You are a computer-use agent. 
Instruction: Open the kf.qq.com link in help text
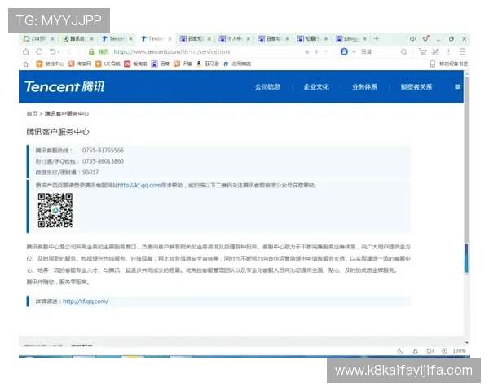139,185
